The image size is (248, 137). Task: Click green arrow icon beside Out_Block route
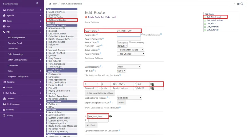coord(205,24)
